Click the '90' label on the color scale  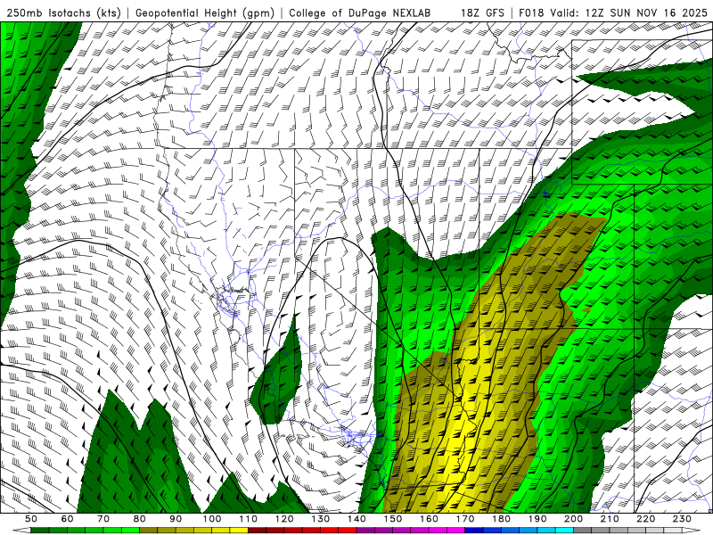176,519
